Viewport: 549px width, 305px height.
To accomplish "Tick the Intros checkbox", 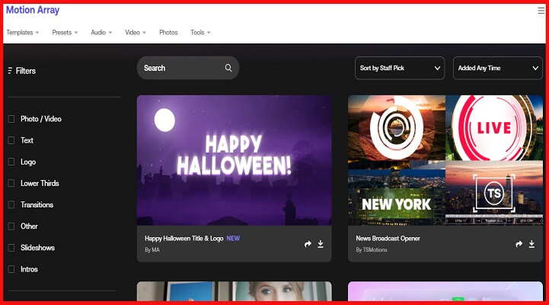I will (11, 269).
